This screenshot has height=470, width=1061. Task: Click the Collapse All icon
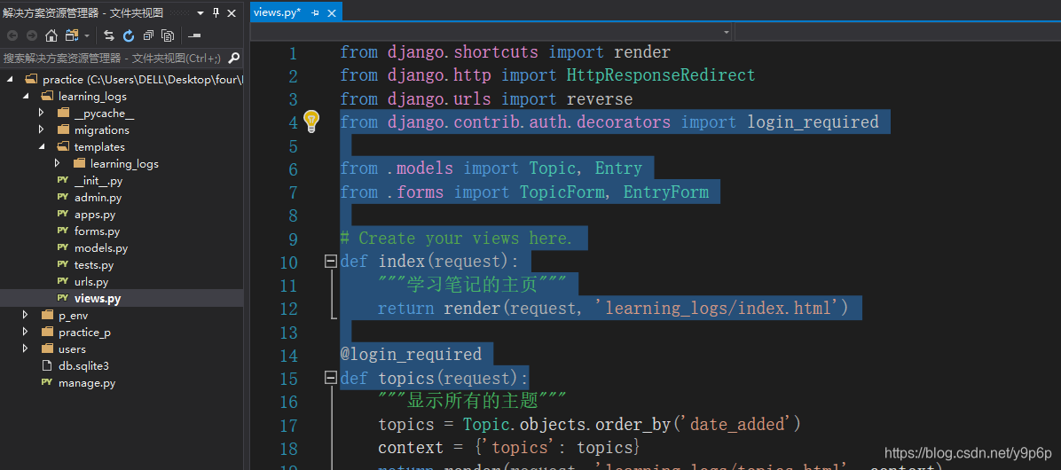pos(148,35)
